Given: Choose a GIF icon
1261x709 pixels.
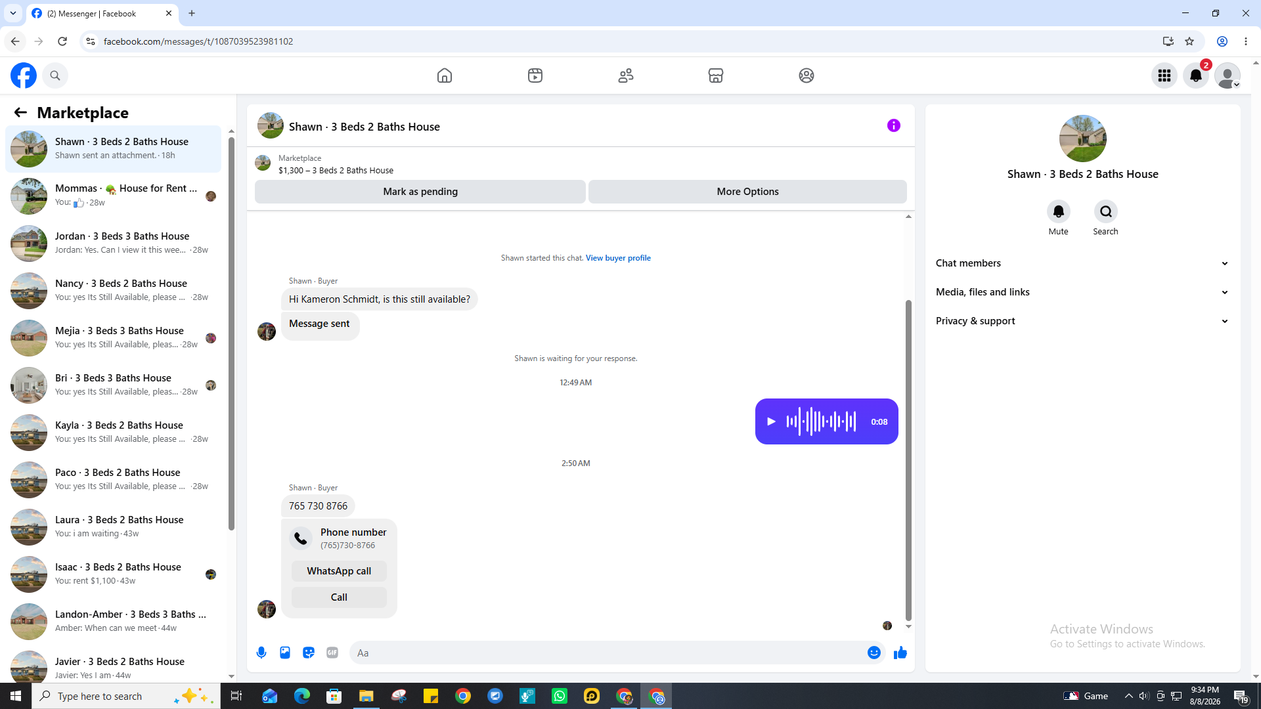Looking at the screenshot, I should point(332,653).
